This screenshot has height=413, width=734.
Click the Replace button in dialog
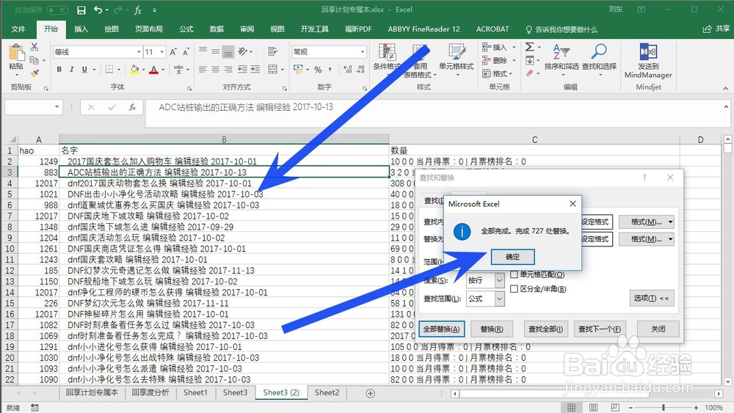(492, 329)
